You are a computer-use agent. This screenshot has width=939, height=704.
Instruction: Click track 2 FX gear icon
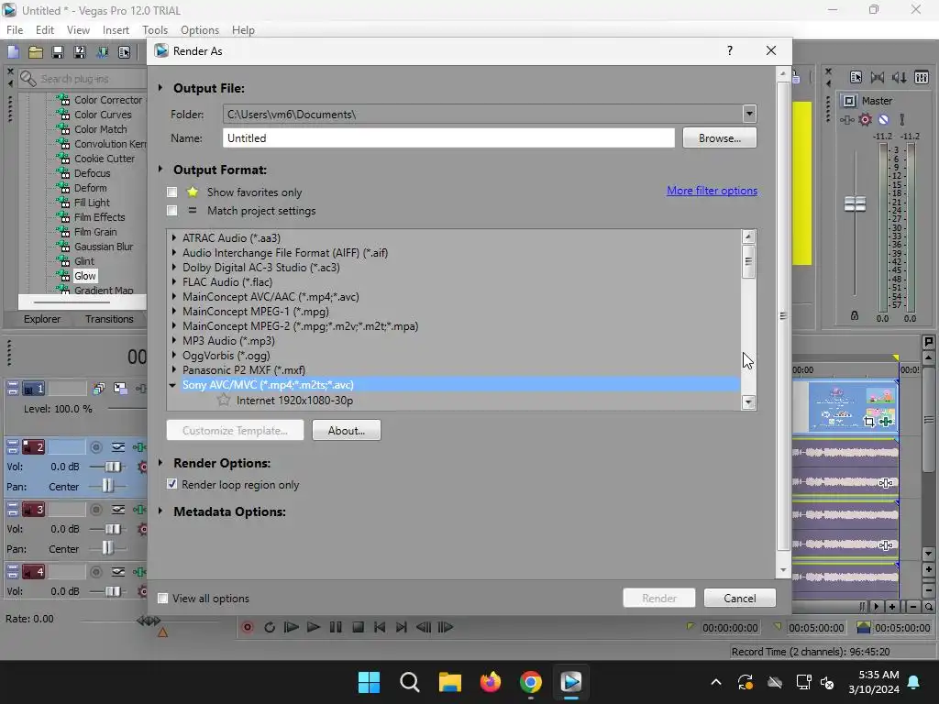142,467
